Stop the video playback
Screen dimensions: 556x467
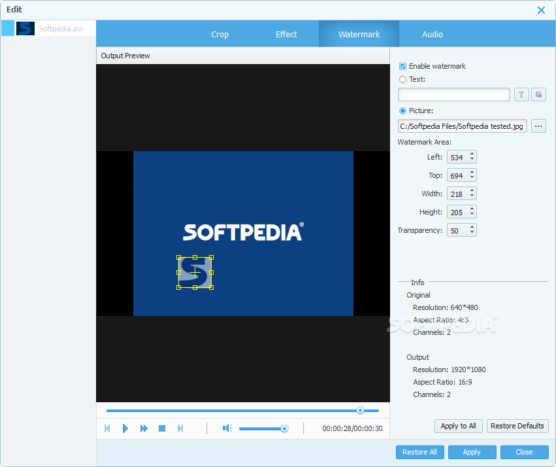pyautogui.click(x=162, y=428)
